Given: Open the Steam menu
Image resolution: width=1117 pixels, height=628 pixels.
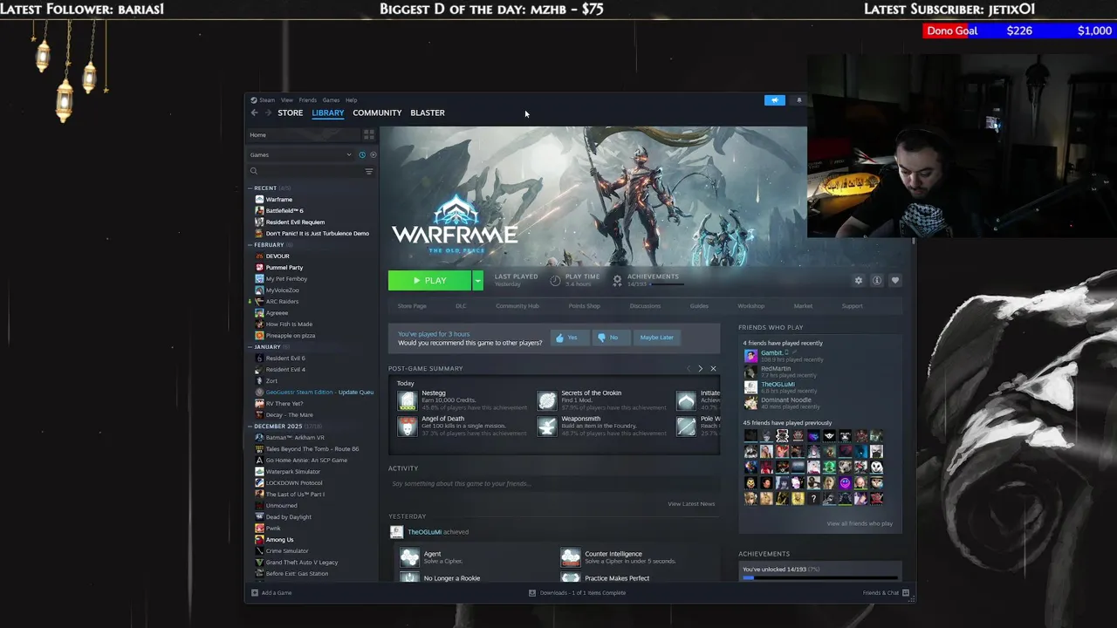Looking at the screenshot, I should [267, 100].
